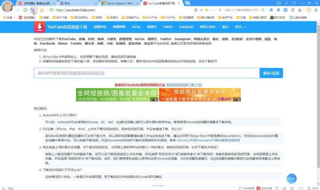Click the skin shirt icon in title bar
This screenshot has width=320, height=190.
point(294,3)
